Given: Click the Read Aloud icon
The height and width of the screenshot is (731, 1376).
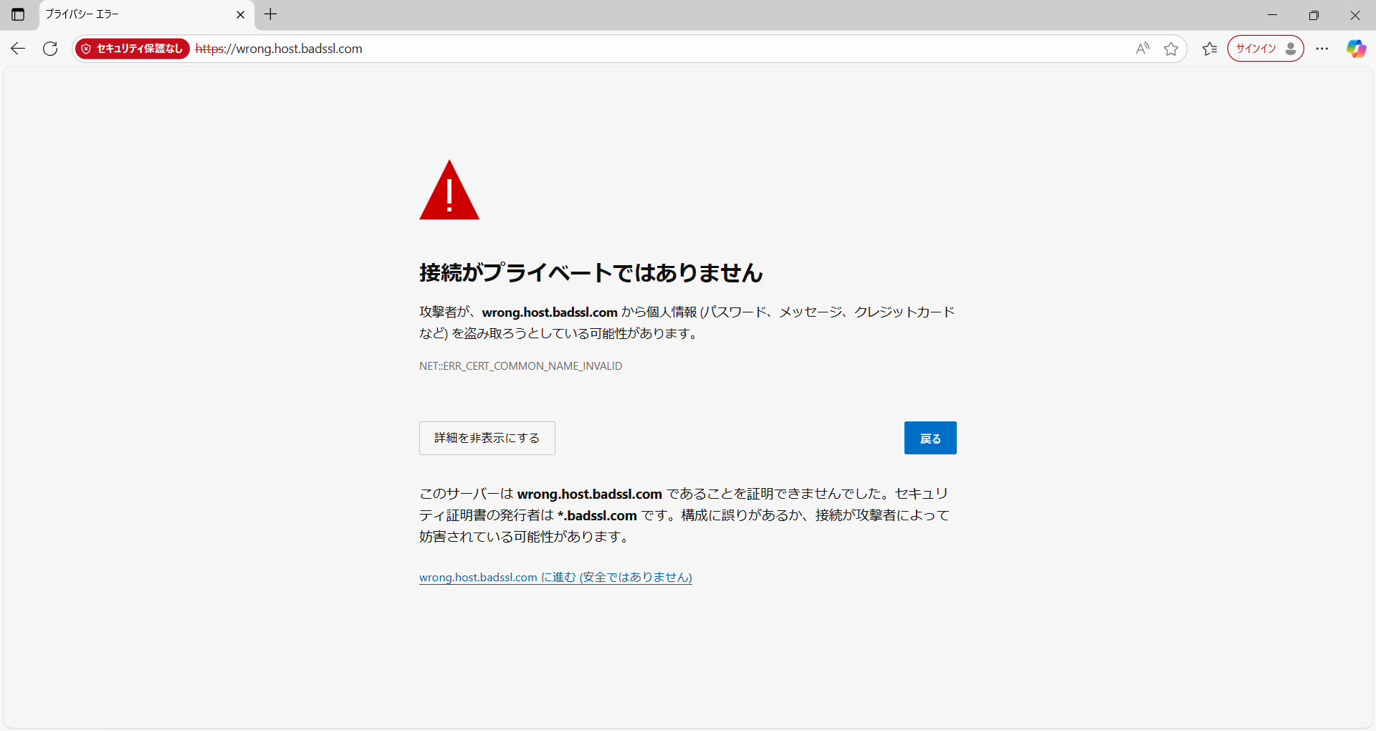Looking at the screenshot, I should [x=1142, y=49].
